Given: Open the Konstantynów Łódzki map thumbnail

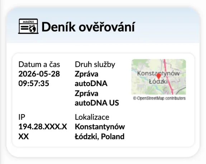Looking at the screenshot, I should [x=159, y=77].
